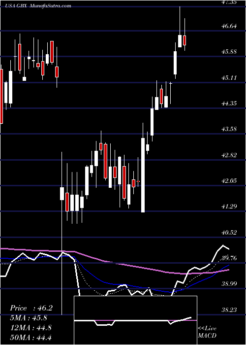Select the 39.76 price axis label

pos(229,258)
